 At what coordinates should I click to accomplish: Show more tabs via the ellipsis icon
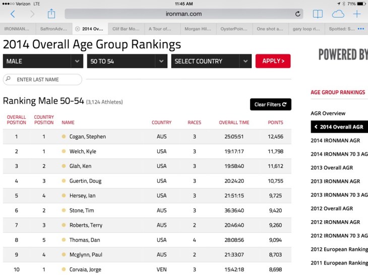click(x=361, y=29)
